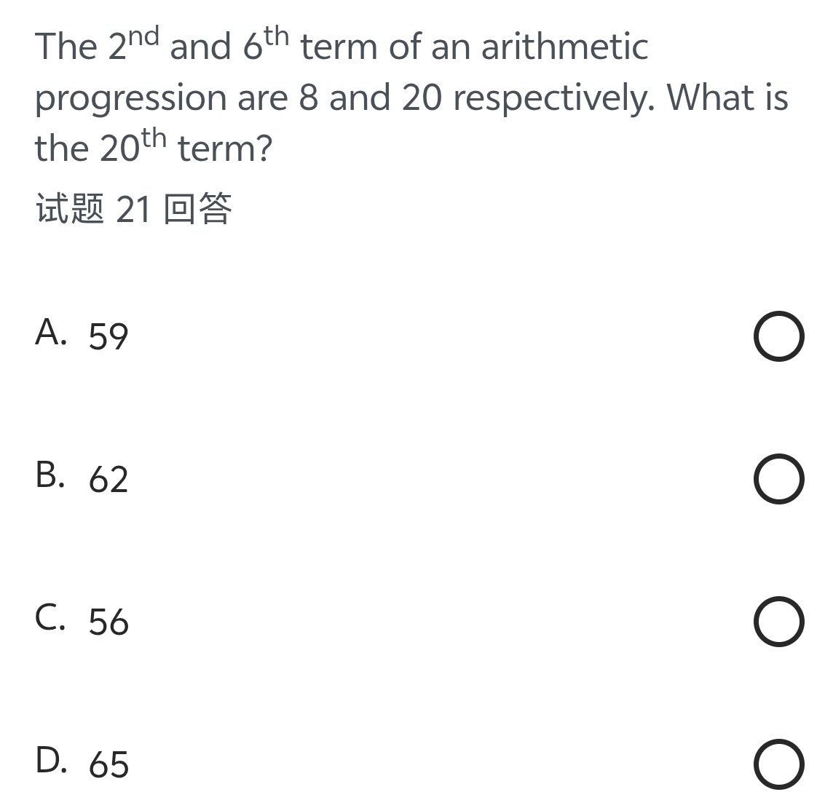Viewport: 817px width, 808px height.
Task: Click the '2nd' ordinal in the question
Action: (136, 45)
